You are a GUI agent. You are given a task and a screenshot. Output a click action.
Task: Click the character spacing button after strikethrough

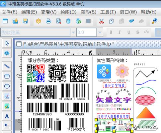pos(146,32)
